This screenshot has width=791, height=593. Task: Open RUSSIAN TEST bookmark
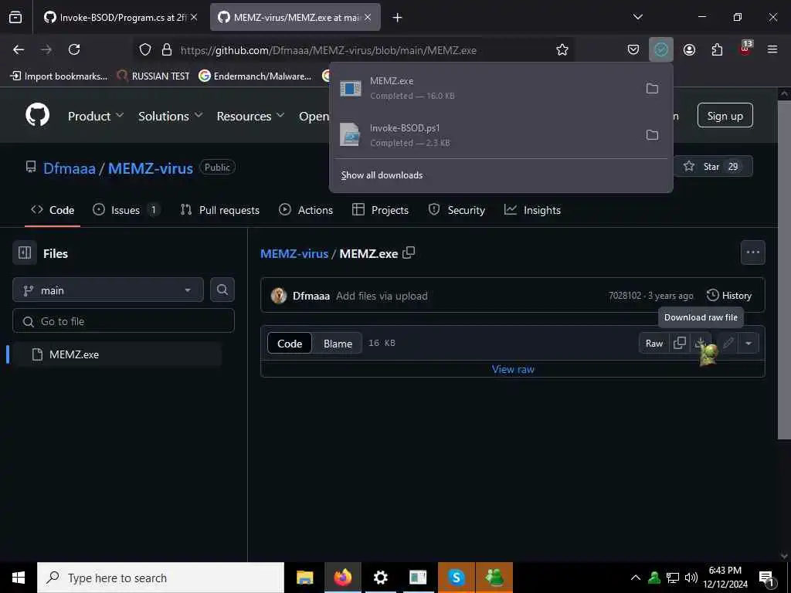tap(154, 76)
